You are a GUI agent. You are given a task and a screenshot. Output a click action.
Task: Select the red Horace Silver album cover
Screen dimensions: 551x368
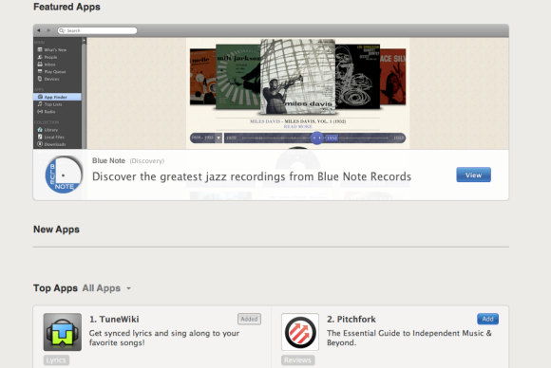click(x=393, y=77)
